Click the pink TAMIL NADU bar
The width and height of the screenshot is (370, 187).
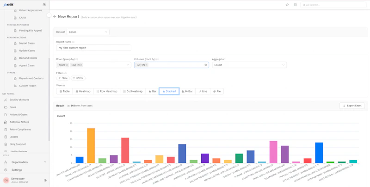tap(273, 152)
